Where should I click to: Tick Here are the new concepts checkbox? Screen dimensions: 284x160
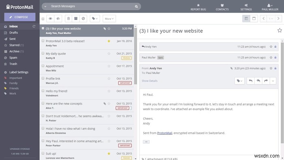(43, 104)
